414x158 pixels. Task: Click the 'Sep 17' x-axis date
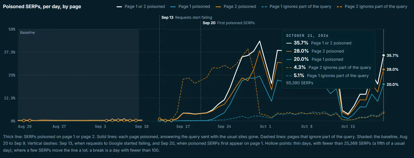click(x=183, y=127)
